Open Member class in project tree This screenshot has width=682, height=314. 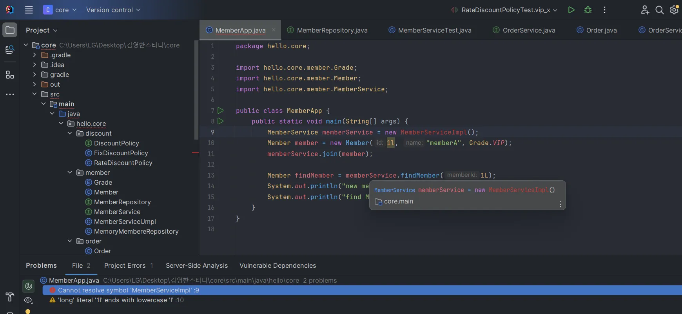pos(102,192)
